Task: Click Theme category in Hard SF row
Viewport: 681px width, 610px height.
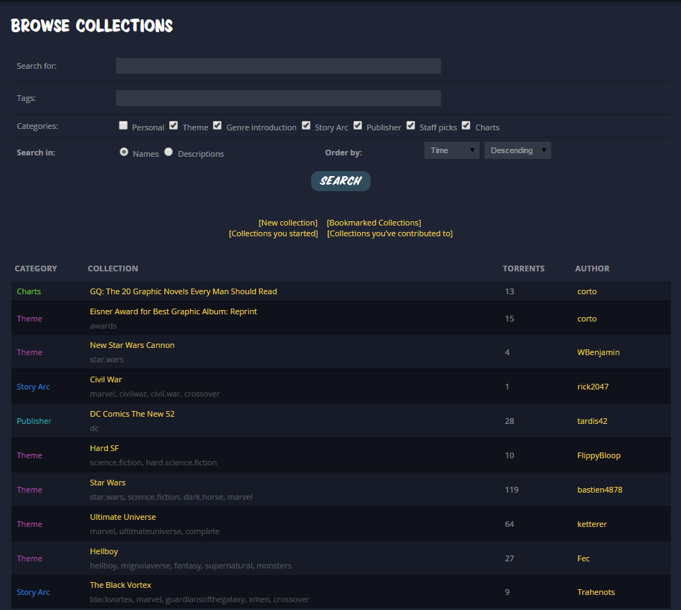Action: 29,455
